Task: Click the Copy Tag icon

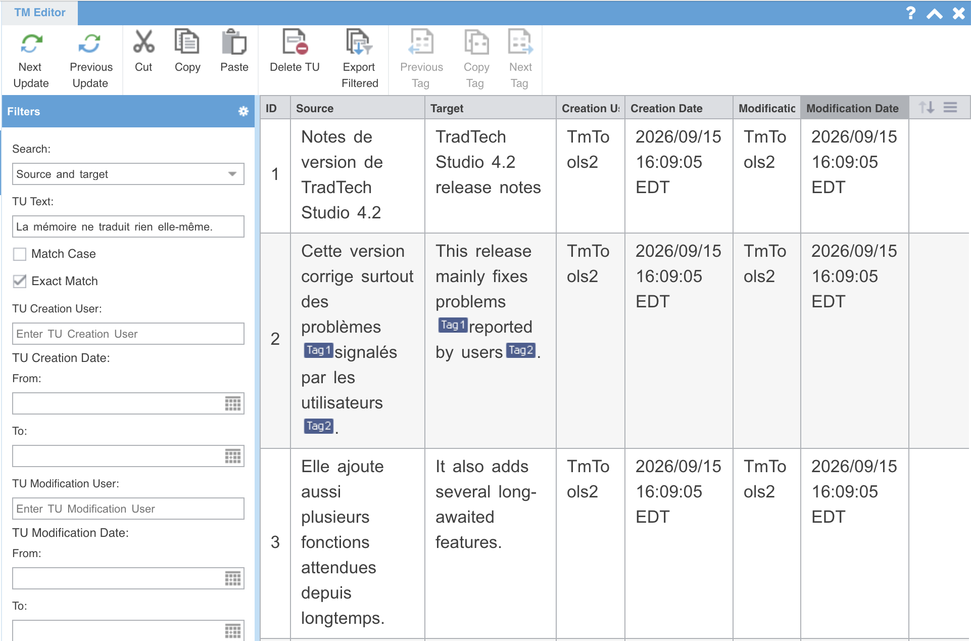Action: coord(476,41)
